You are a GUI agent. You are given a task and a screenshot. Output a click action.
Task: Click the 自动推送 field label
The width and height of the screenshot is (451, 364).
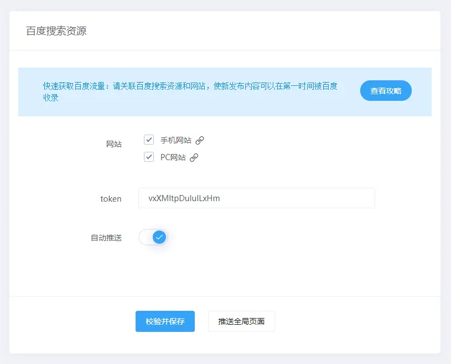coord(106,238)
